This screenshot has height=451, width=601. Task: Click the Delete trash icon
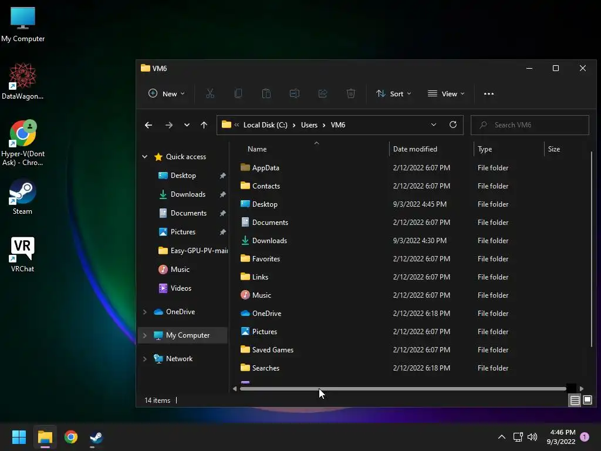(351, 93)
